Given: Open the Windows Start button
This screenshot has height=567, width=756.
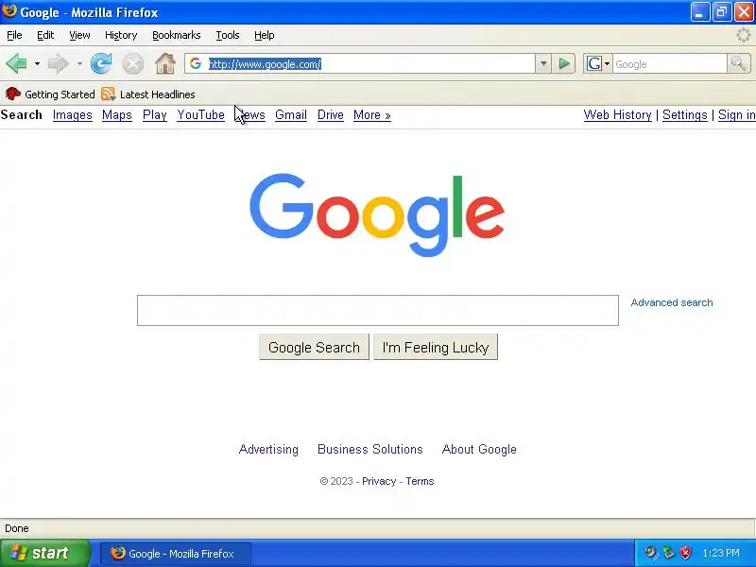Looking at the screenshot, I should click(45, 553).
